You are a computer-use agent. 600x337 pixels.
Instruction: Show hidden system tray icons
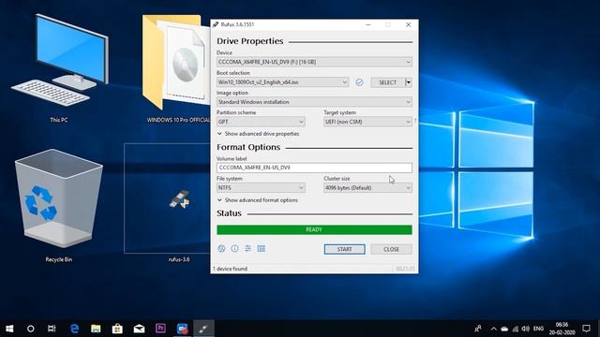coord(494,329)
